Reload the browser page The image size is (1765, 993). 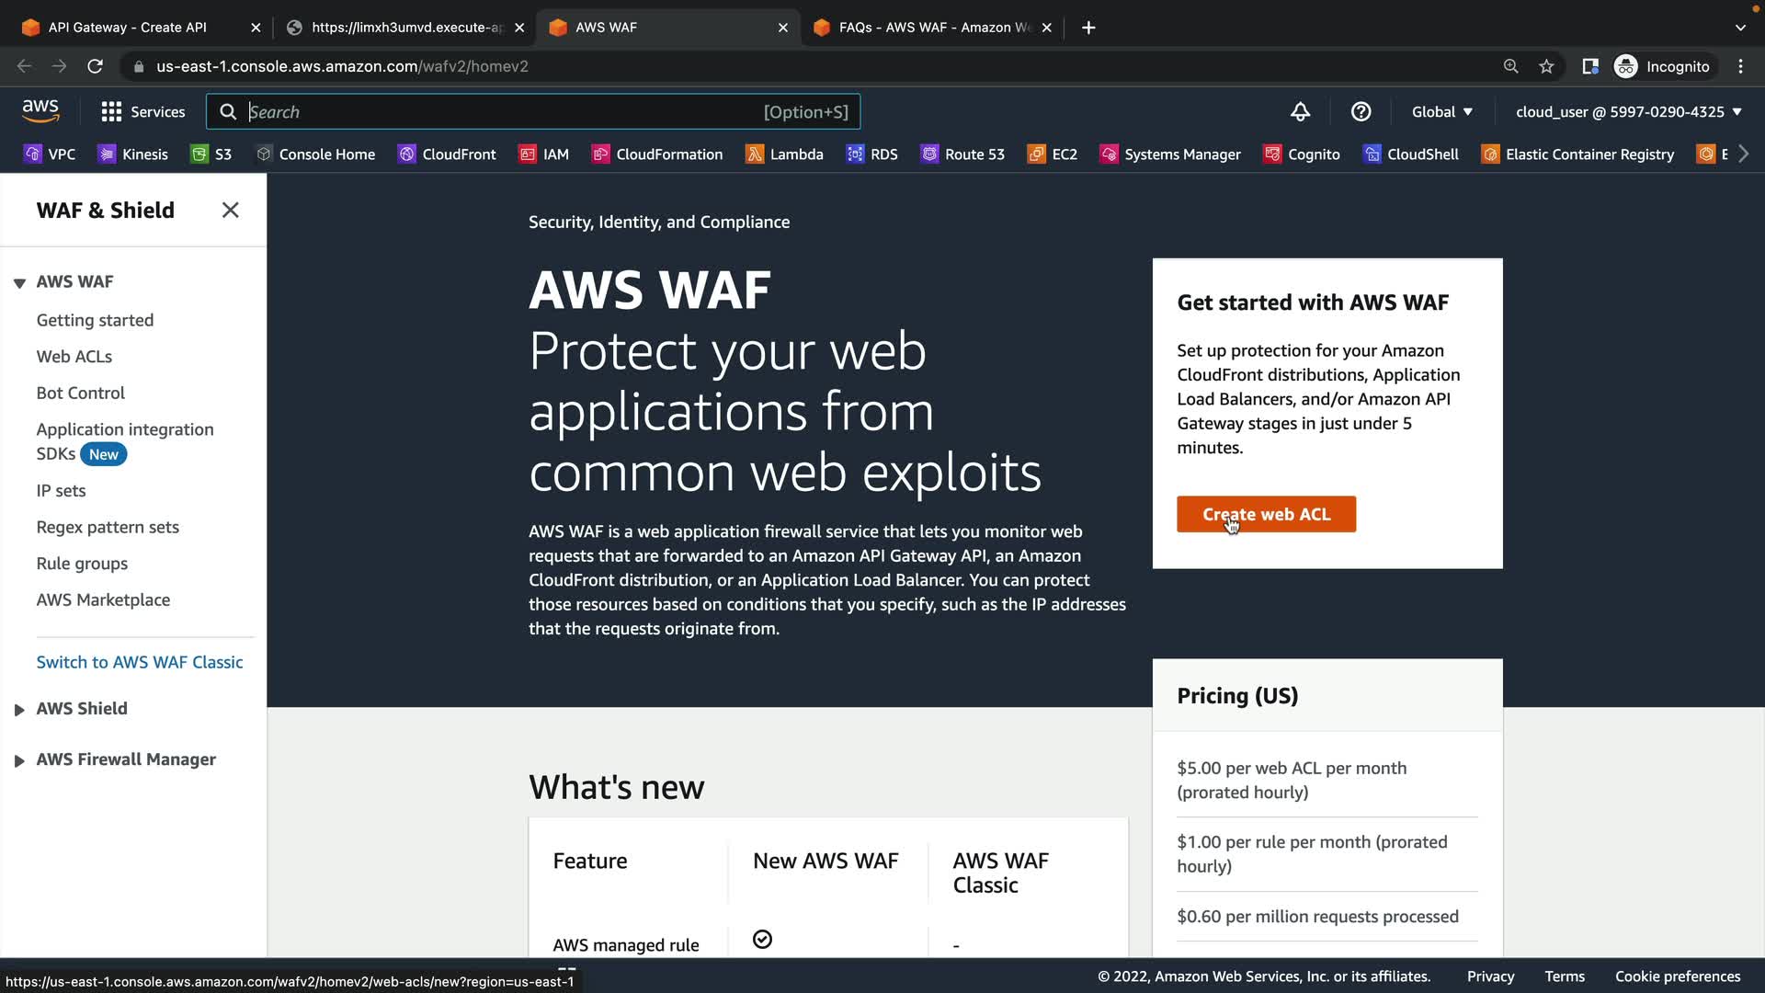[95, 66]
